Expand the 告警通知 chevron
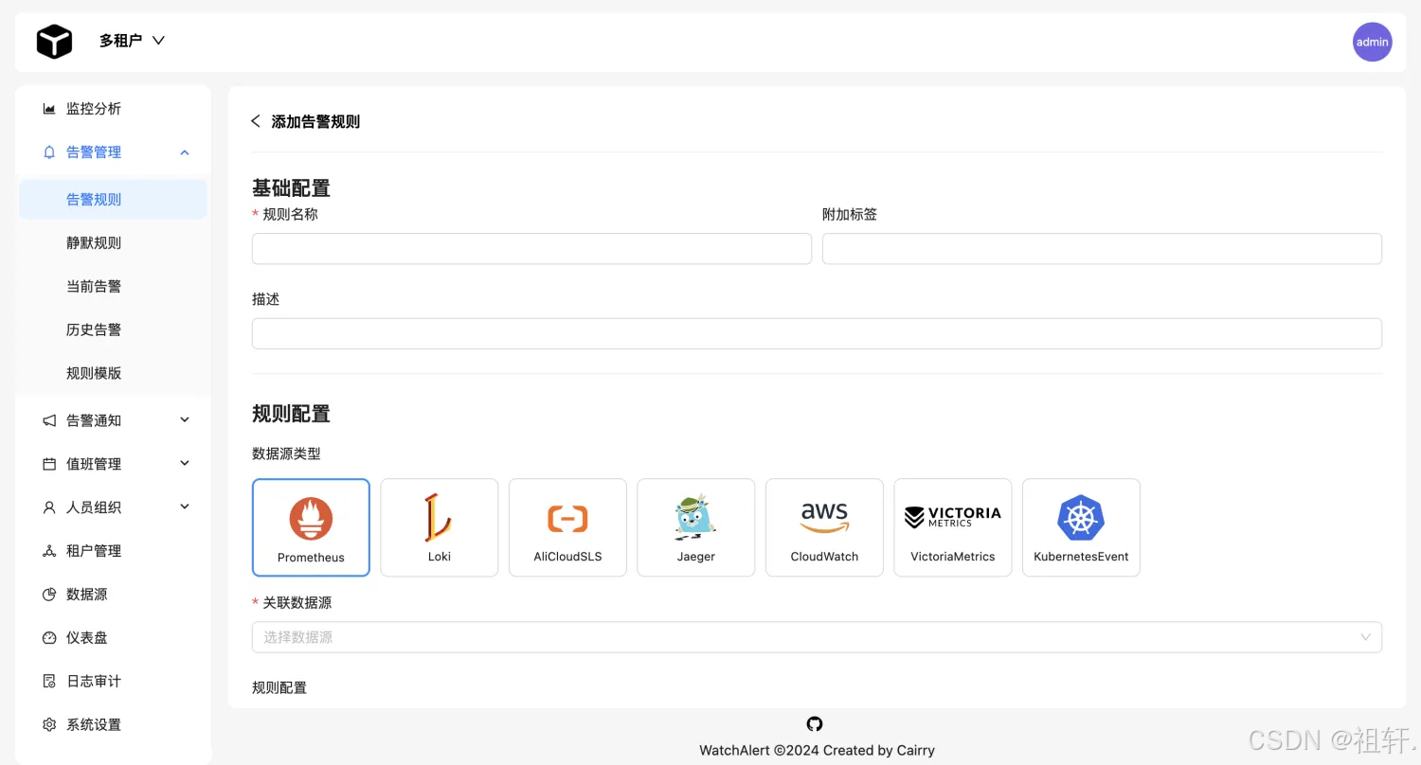The height and width of the screenshot is (765, 1421). click(x=185, y=420)
